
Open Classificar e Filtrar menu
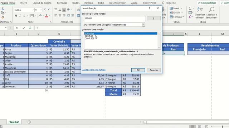tap(200, 13)
